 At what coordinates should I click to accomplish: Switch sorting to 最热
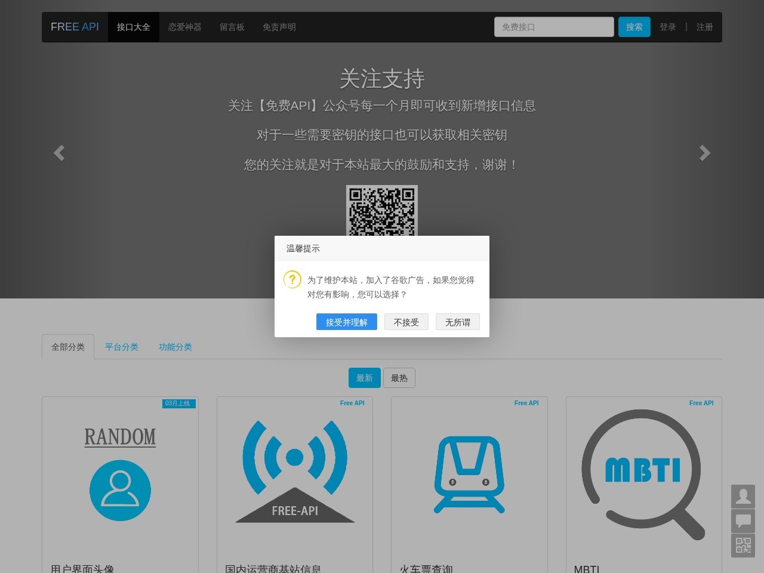[x=399, y=377]
